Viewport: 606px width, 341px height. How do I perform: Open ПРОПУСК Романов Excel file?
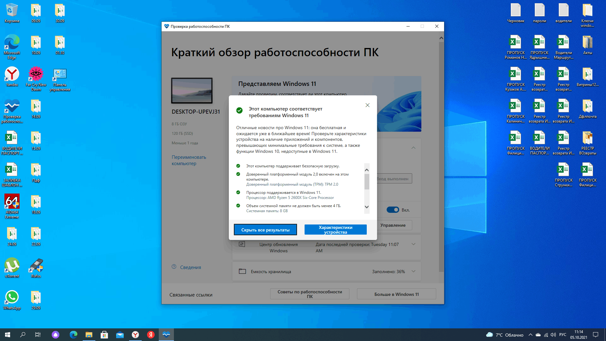pyautogui.click(x=516, y=47)
